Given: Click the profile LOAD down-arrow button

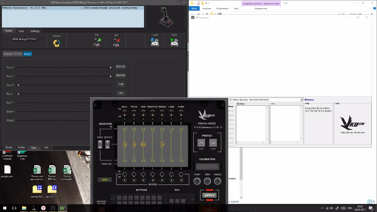Looking at the screenshot, I should [213, 143].
